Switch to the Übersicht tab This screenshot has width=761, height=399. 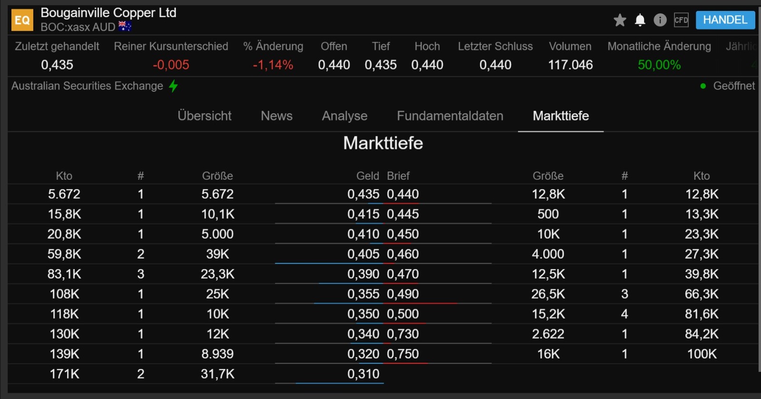pos(205,116)
